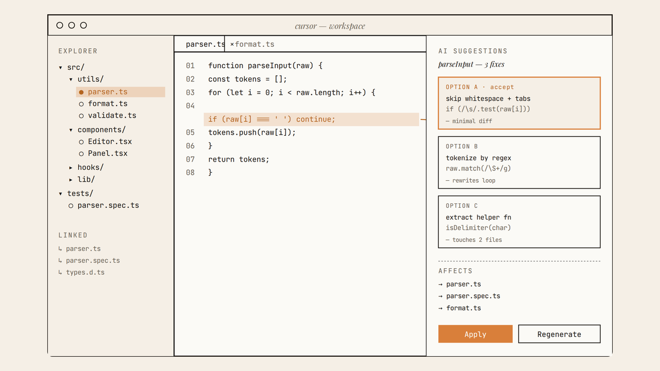
Task: Accept Option A skip whitespace + tabs
Action: [519, 103]
